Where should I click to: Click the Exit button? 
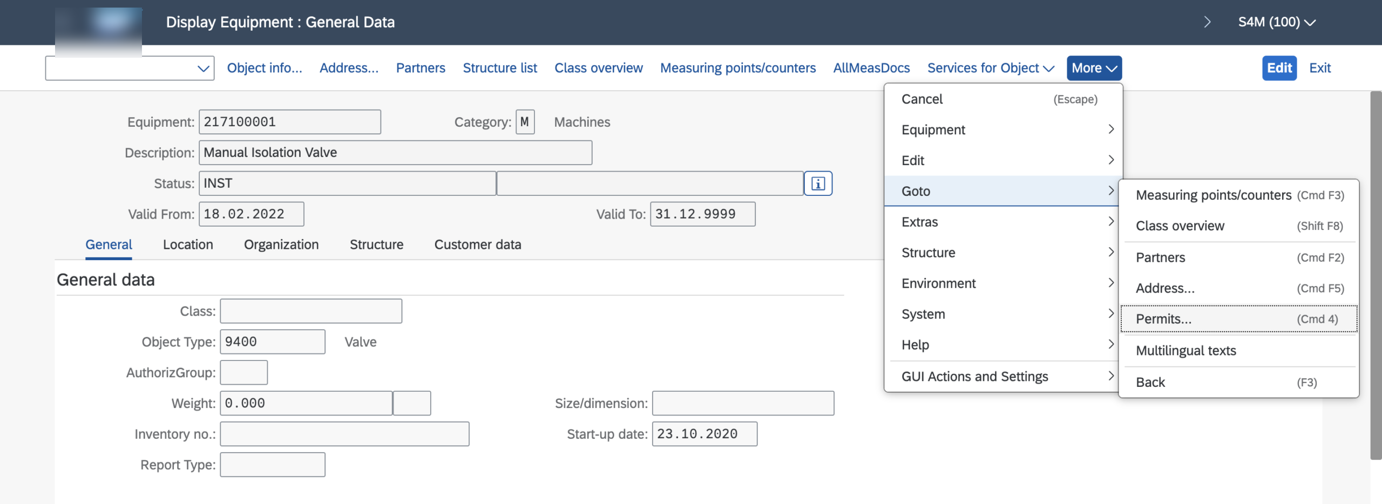tap(1320, 68)
